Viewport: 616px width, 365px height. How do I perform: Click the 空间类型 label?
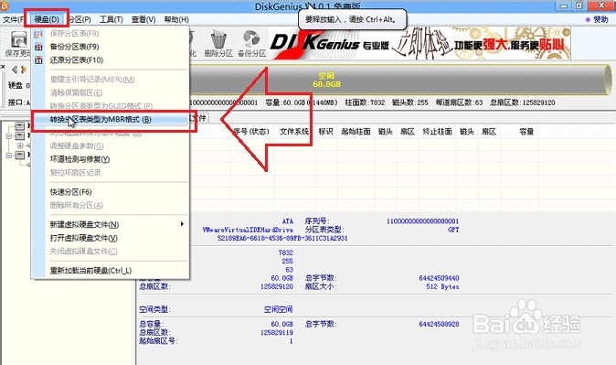154,309
